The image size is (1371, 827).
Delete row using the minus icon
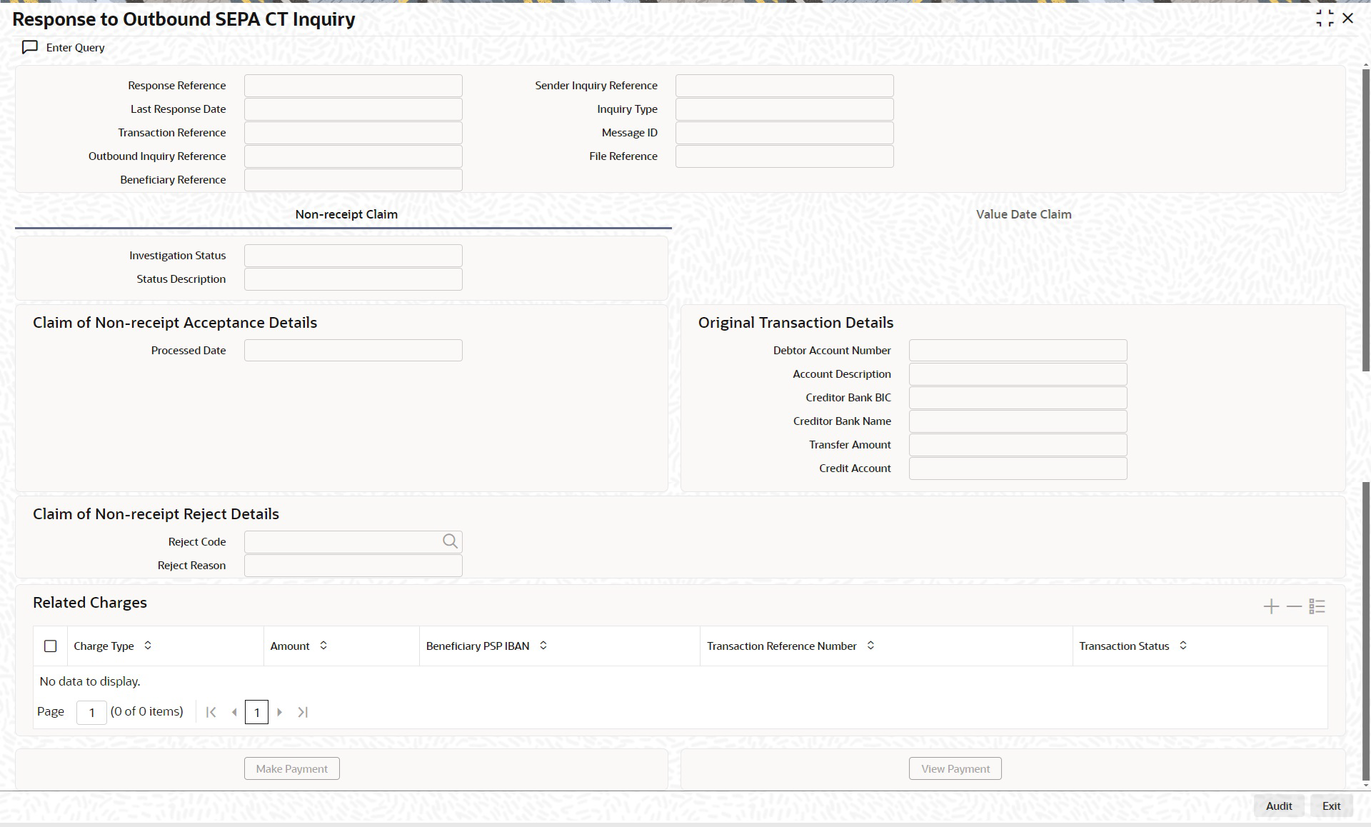1294,606
